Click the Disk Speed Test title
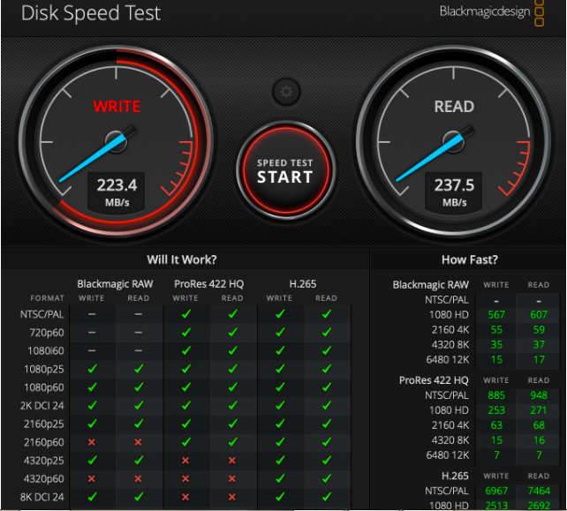Image resolution: width=567 pixels, height=511 pixels. point(91,13)
